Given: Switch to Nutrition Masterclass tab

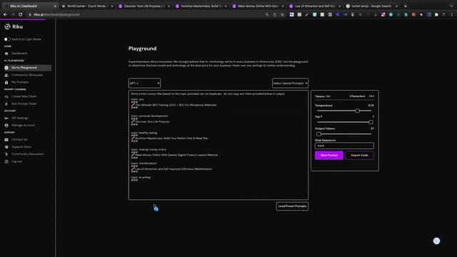Looking at the screenshot, I should click(201, 6).
